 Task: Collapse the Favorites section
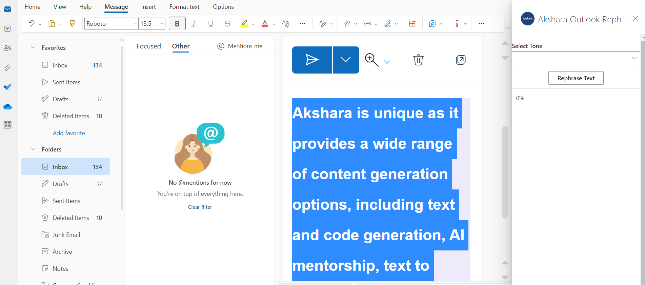[x=33, y=48]
